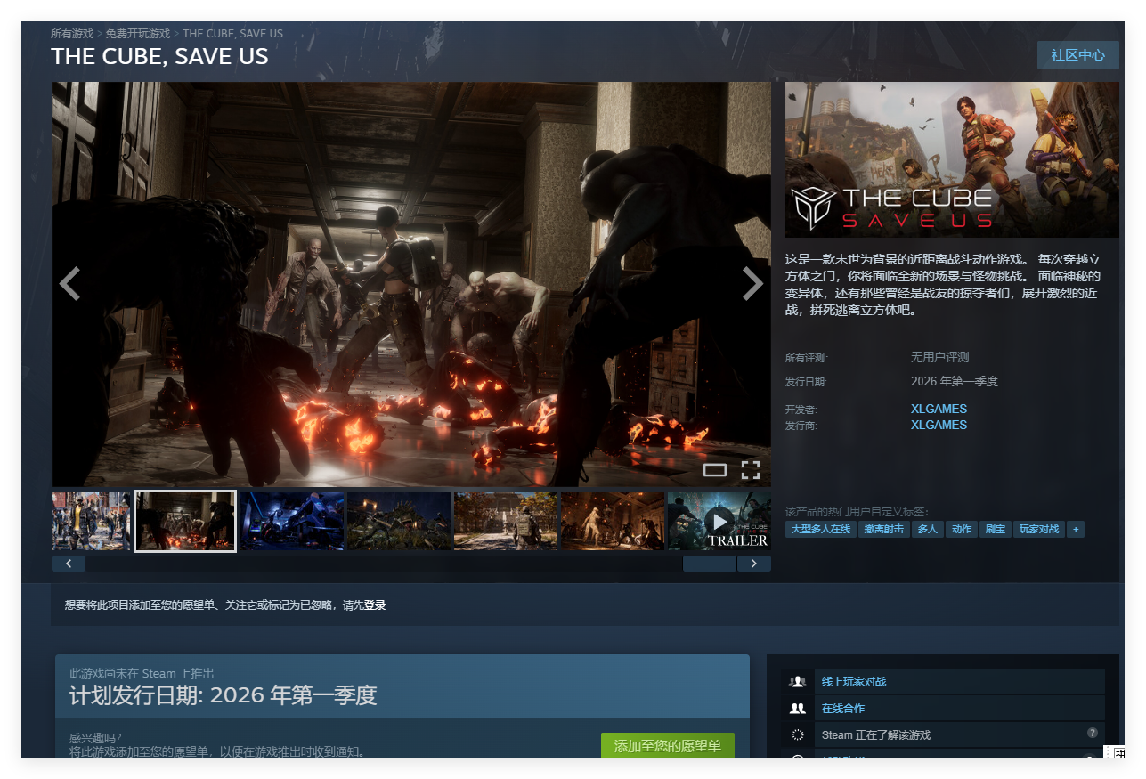Select the blue train screenshot thumbnail
The image size is (1146, 779).
pos(292,521)
